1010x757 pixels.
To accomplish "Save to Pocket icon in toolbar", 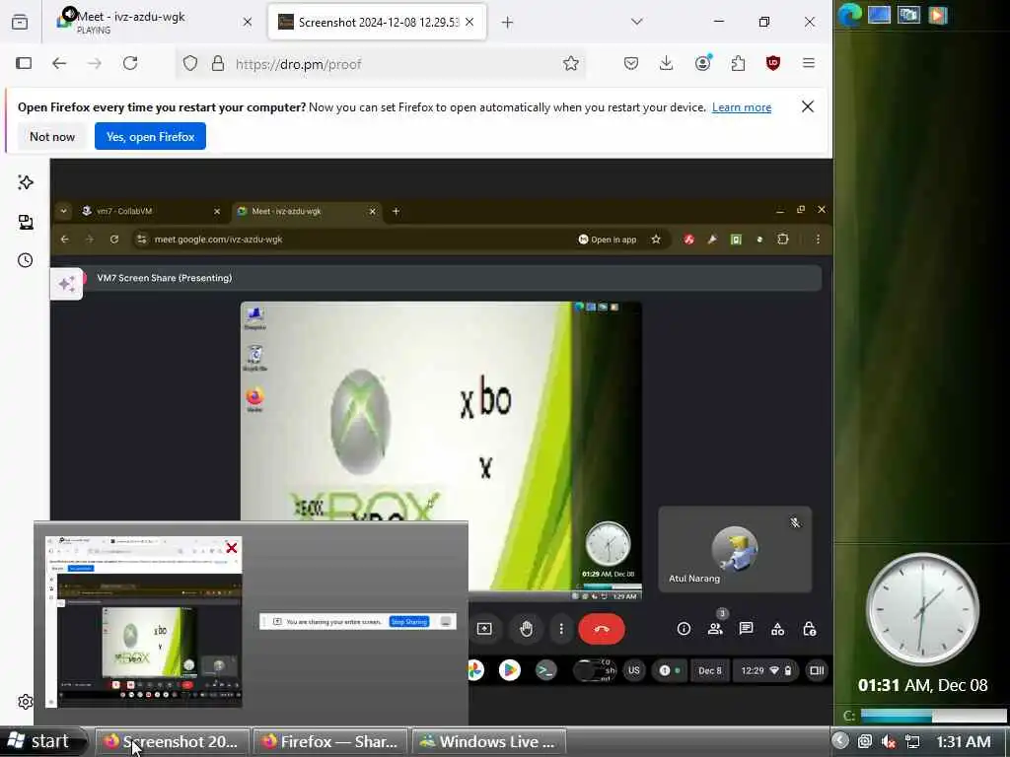I will coord(631,63).
